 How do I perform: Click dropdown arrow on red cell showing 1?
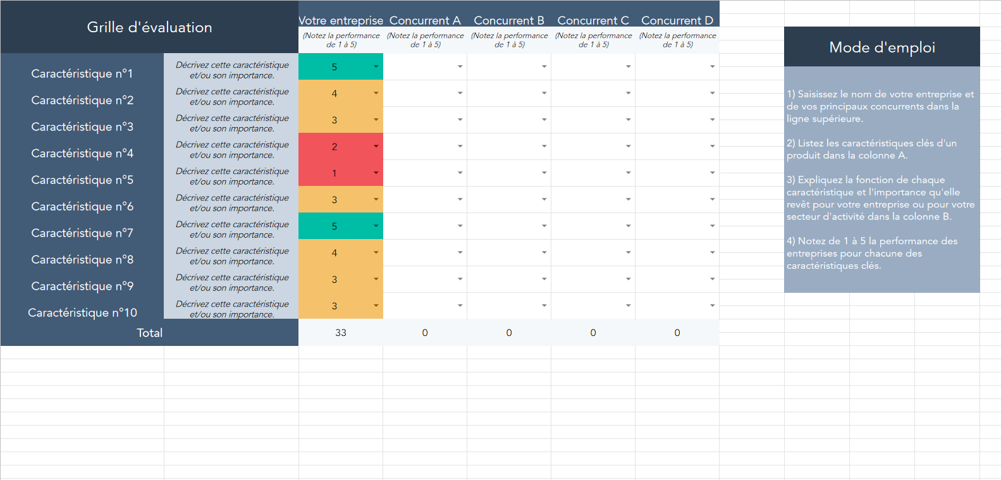pos(376,173)
